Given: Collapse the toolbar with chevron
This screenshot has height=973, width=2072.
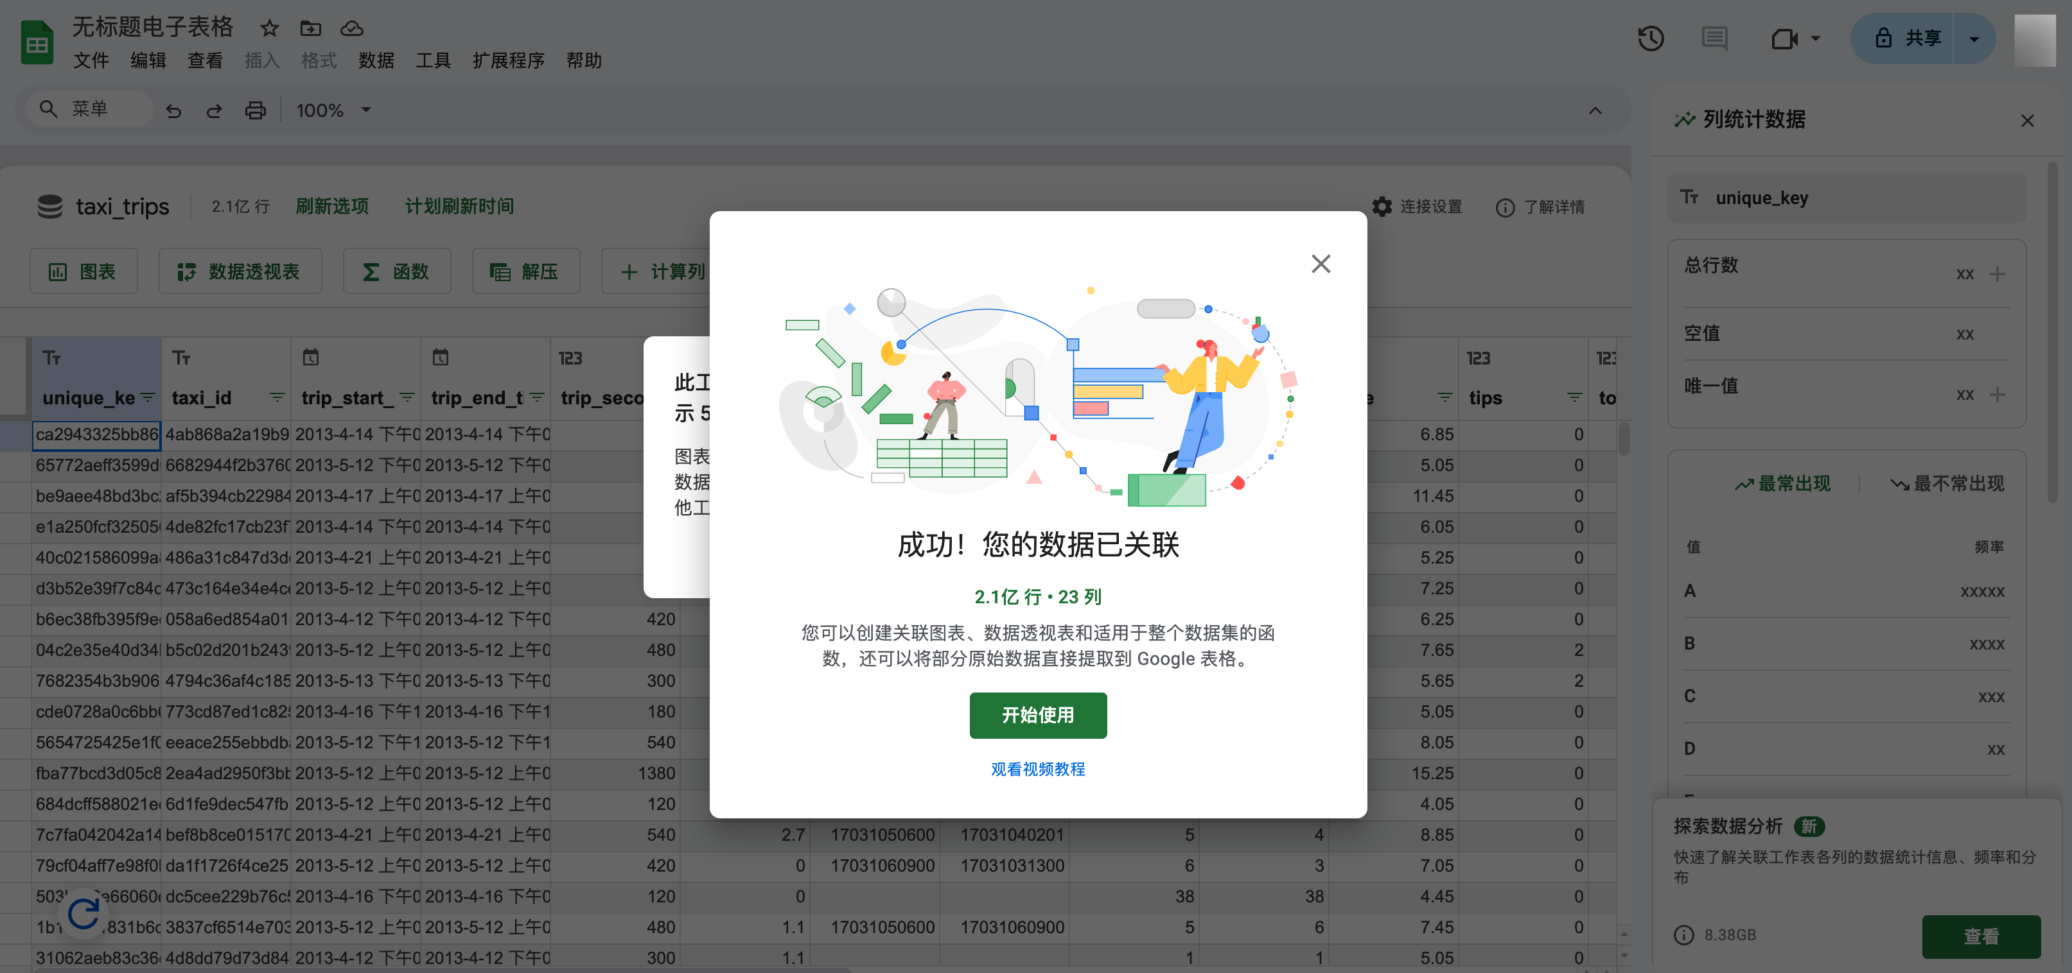Looking at the screenshot, I should point(1595,110).
